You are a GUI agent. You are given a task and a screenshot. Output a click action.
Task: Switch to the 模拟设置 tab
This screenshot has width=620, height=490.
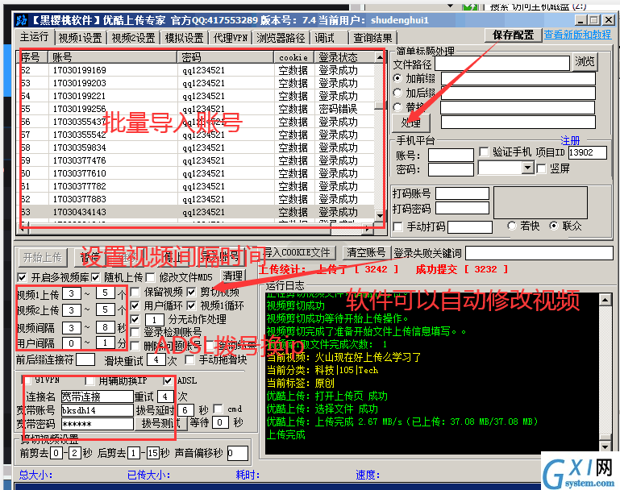(x=185, y=39)
